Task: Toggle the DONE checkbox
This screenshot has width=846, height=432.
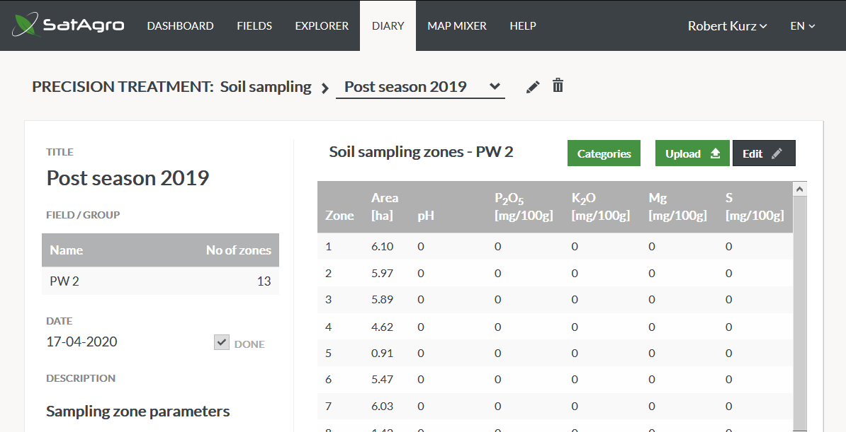Action: click(x=222, y=343)
